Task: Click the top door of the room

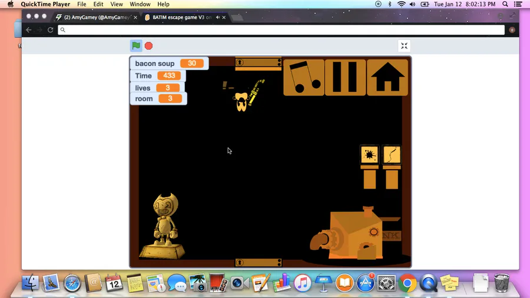Action: pyautogui.click(x=259, y=63)
